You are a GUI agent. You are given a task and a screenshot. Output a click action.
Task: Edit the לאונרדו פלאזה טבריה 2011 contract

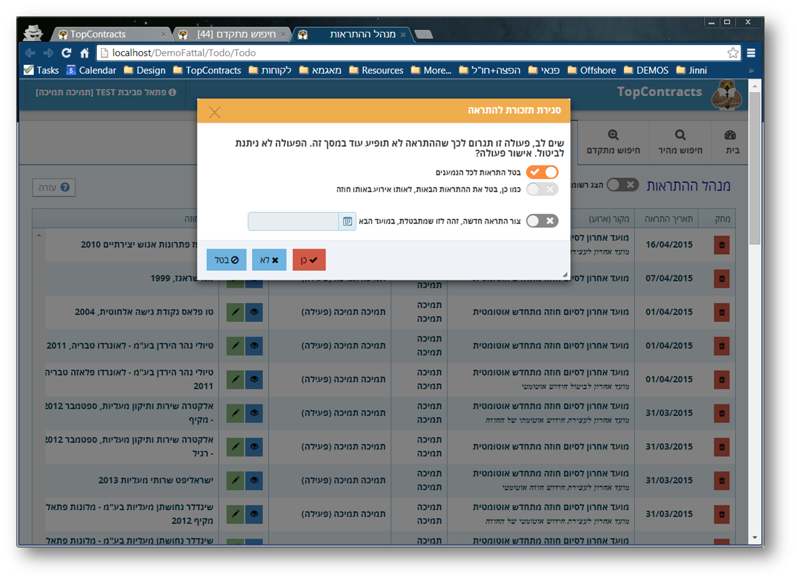pos(235,379)
